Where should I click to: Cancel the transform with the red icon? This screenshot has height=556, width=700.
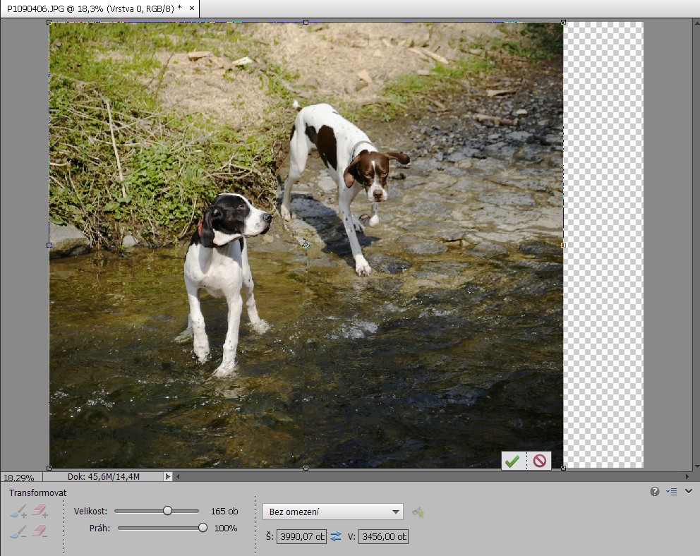[540, 461]
